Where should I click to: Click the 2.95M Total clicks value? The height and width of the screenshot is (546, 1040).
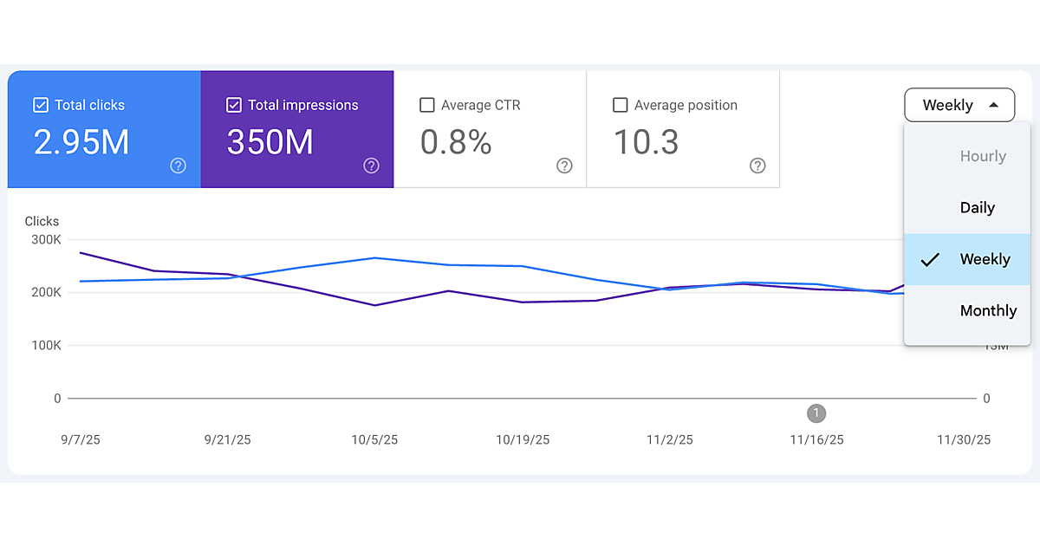pos(81,142)
